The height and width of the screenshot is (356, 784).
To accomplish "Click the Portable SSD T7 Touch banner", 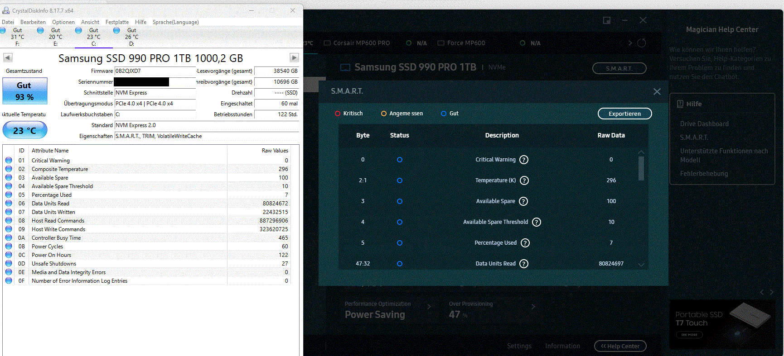I will coord(722,324).
